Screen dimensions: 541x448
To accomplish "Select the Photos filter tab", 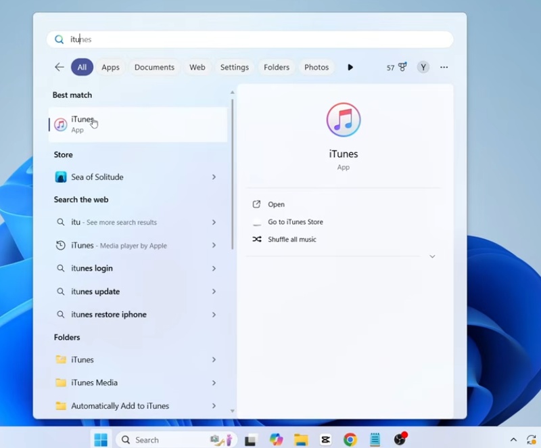I will [x=316, y=67].
